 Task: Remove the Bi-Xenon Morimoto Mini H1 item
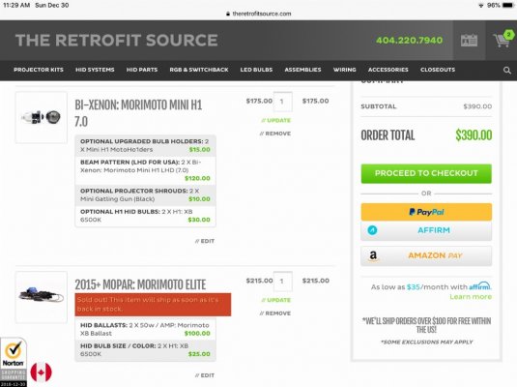point(275,134)
